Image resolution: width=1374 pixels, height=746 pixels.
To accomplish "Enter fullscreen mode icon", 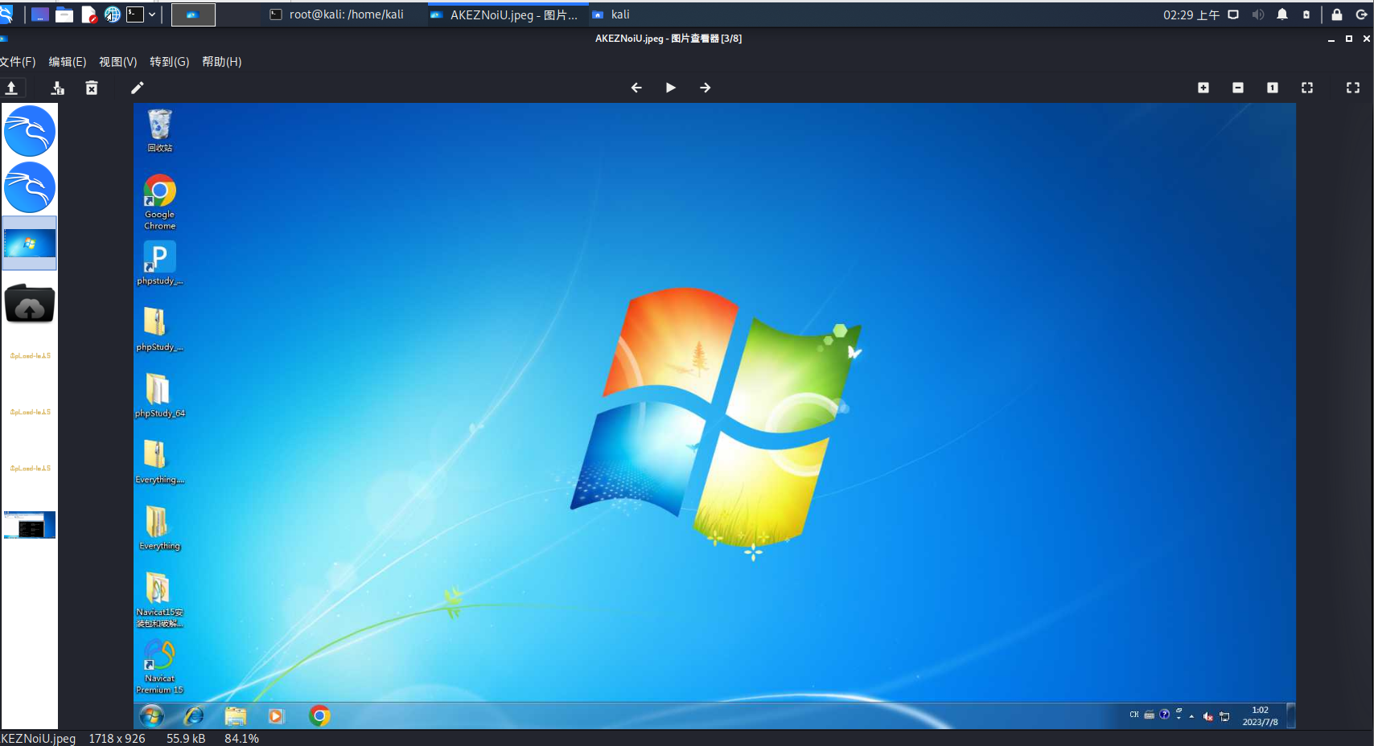I will [x=1353, y=88].
